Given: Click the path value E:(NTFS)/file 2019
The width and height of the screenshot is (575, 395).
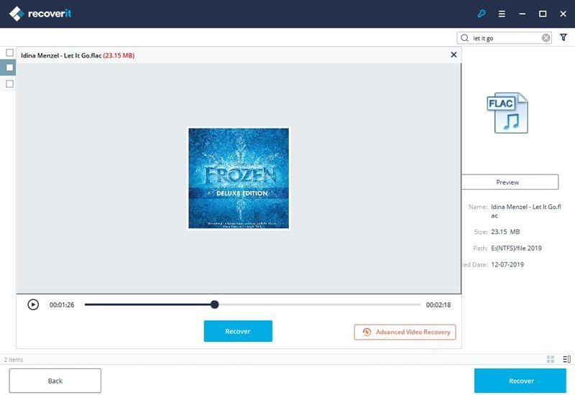Looking at the screenshot, I should [x=516, y=248].
